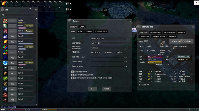The height and width of the screenshot is (111, 199).
Task: Click previous page arrow on lower hotbar
Action: tap(66, 9)
